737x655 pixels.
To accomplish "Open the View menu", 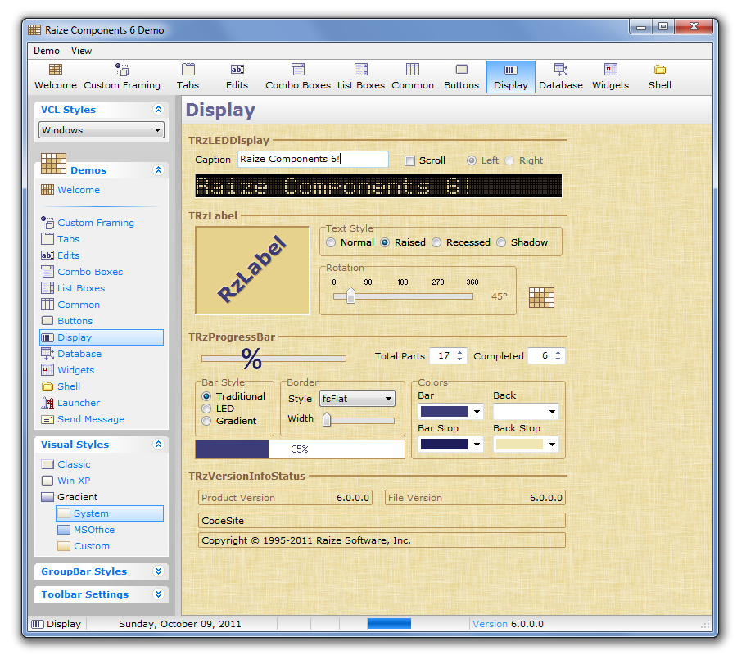I will tap(81, 51).
